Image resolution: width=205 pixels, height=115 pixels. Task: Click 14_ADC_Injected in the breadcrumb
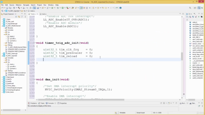click(x=13, y=11)
